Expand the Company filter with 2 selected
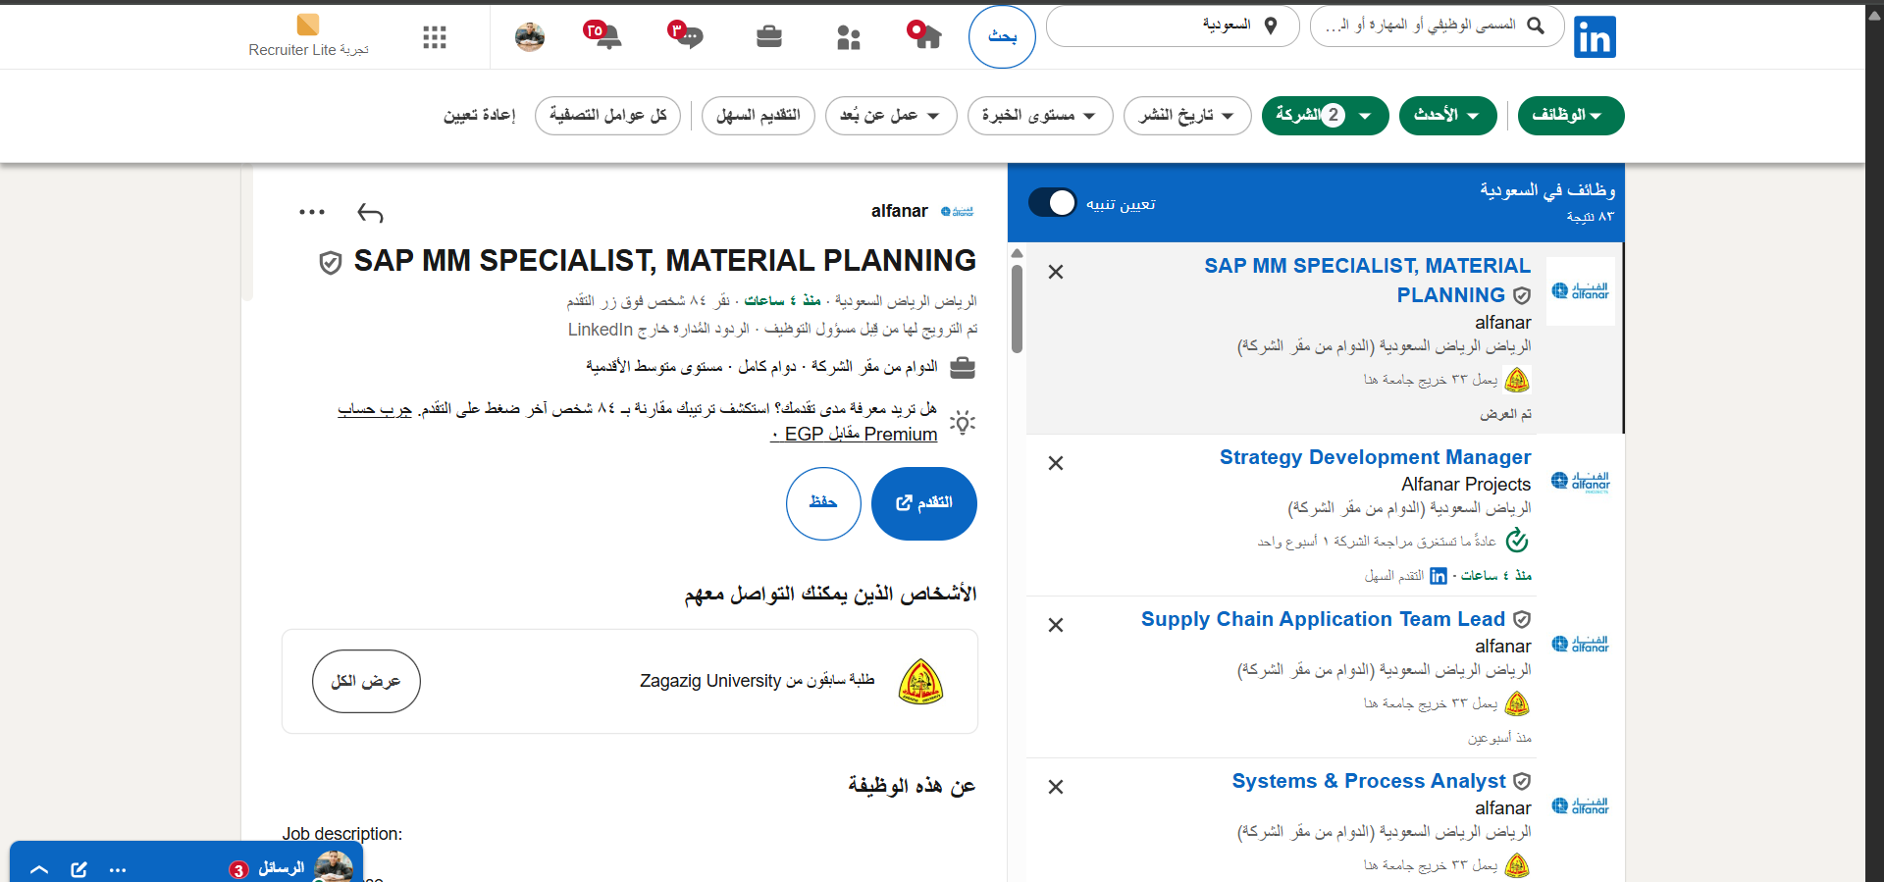Screen dimensions: 1884x882 point(1325,116)
